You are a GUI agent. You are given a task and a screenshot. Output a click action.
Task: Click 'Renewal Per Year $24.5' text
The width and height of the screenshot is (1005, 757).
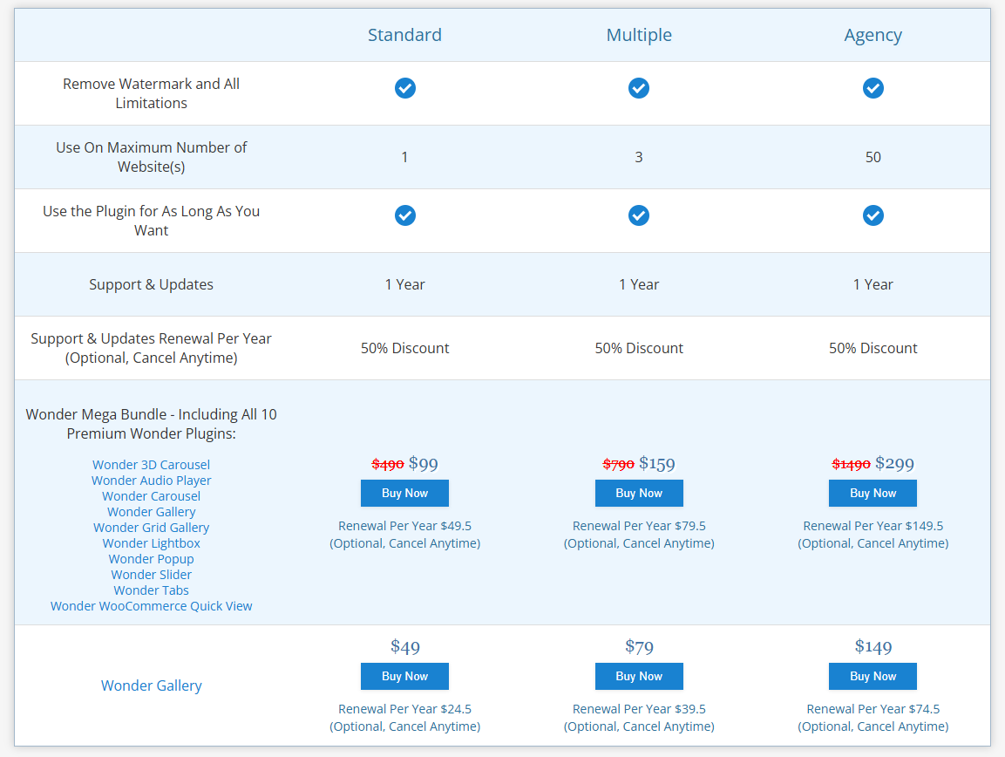pos(405,709)
